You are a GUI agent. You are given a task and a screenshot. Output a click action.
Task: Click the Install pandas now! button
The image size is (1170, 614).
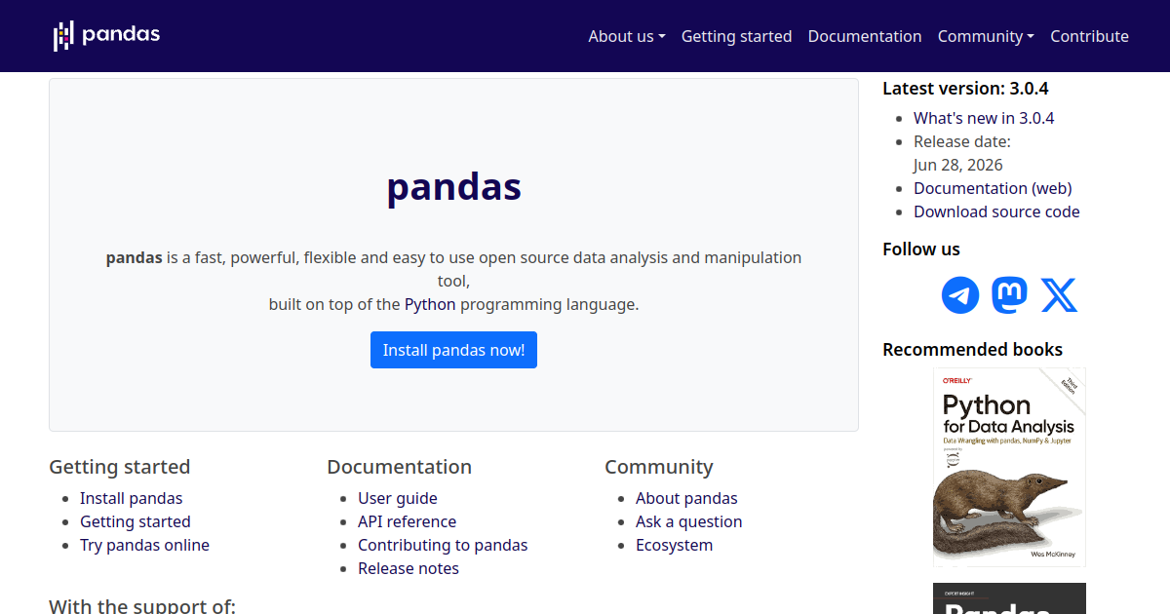pyautogui.click(x=453, y=350)
